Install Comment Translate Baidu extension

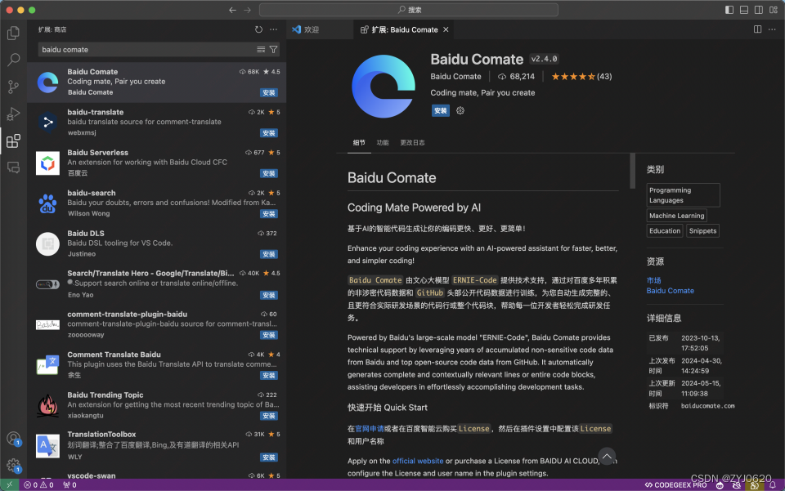(x=269, y=376)
